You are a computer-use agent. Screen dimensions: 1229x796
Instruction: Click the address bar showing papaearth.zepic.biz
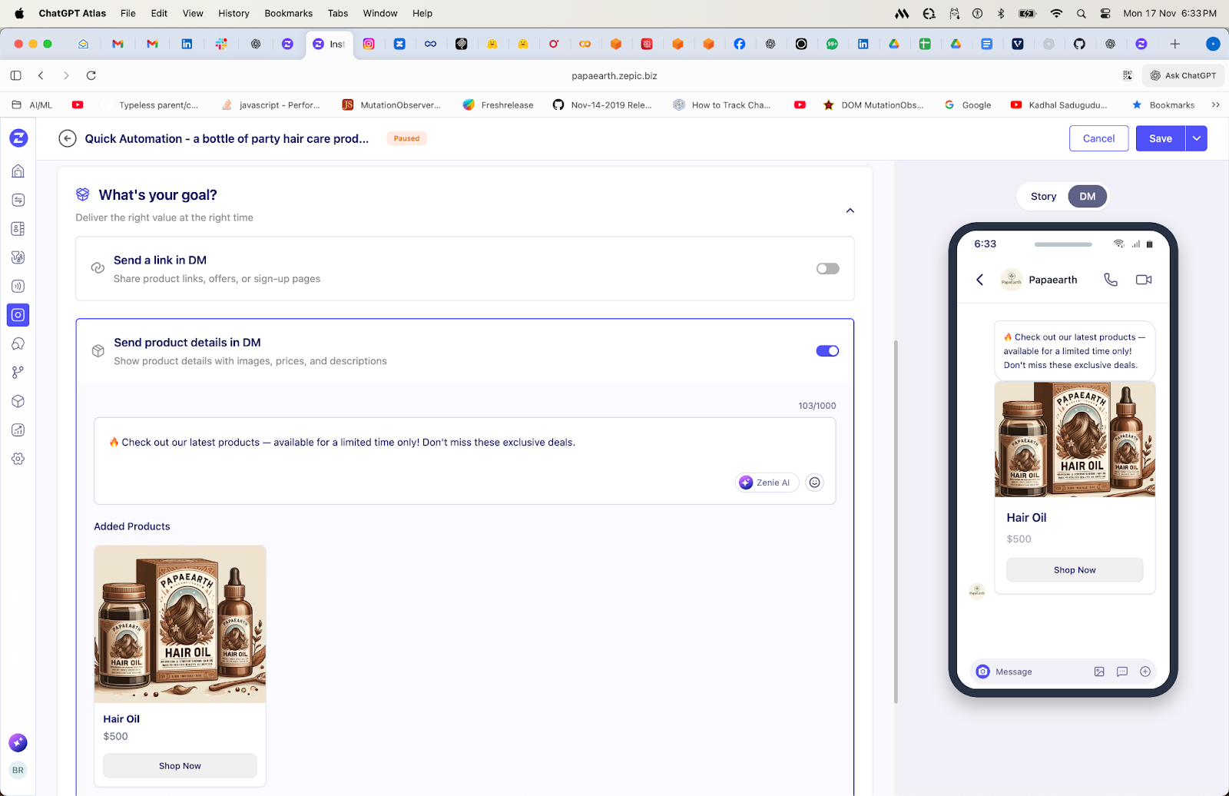point(614,75)
